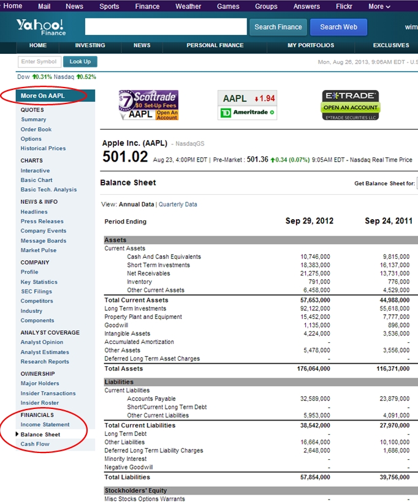Open the Scottrade AAPL ad banner
418x502 pixels.
148,105
